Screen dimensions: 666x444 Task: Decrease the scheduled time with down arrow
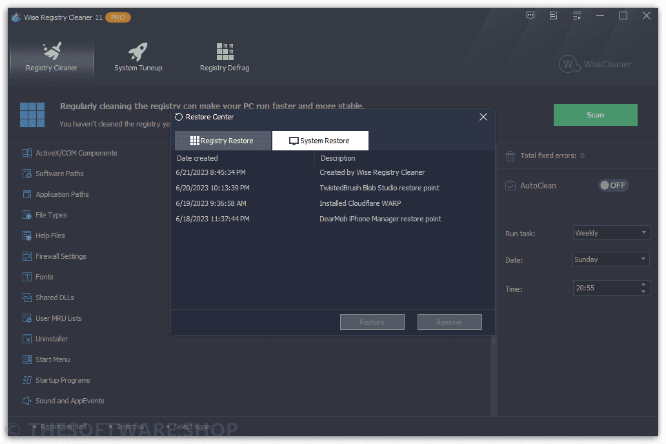click(x=643, y=292)
